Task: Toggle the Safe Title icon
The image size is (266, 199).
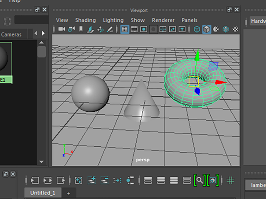Action: (x=182, y=29)
